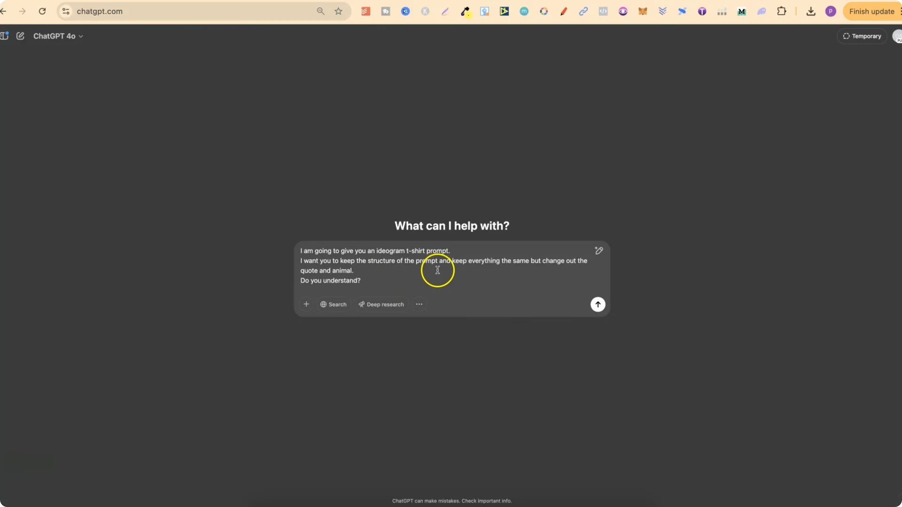Send the message with the up arrow
Viewport: 902px width, 507px height.
click(598, 304)
